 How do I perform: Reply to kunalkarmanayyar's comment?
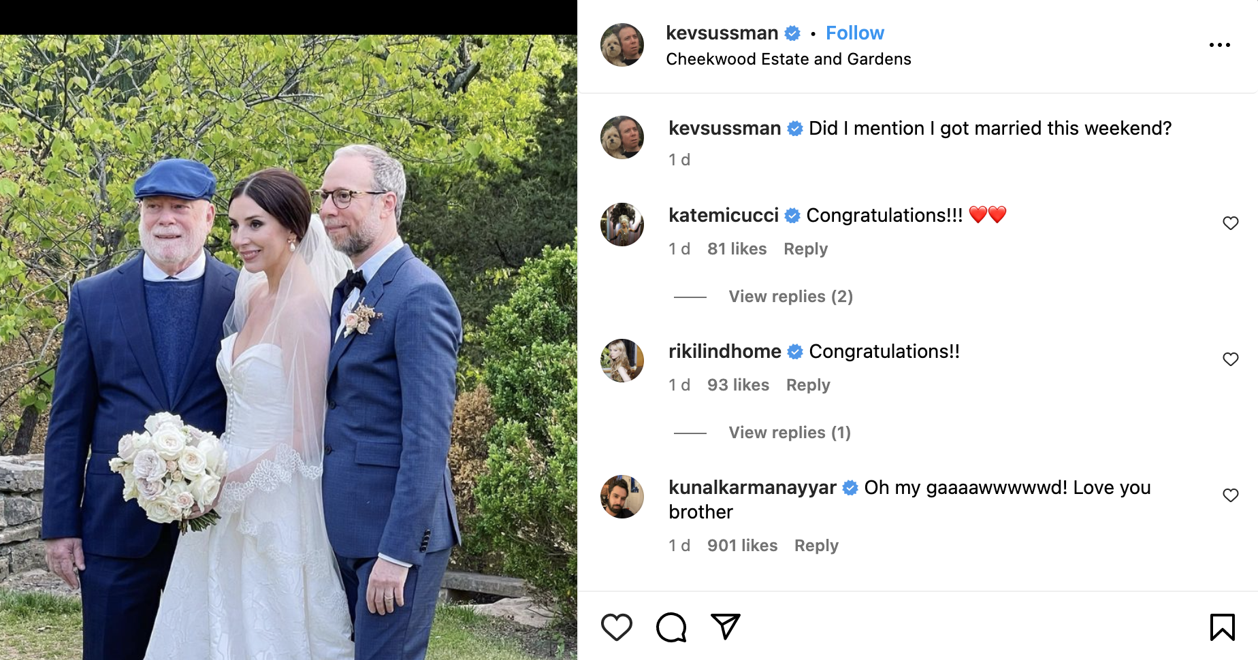(x=816, y=546)
